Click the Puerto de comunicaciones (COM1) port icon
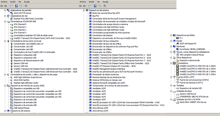220x116 pixels. point(178,80)
